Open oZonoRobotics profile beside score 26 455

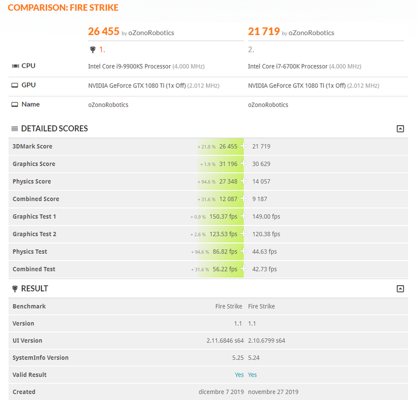tap(151, 32)
